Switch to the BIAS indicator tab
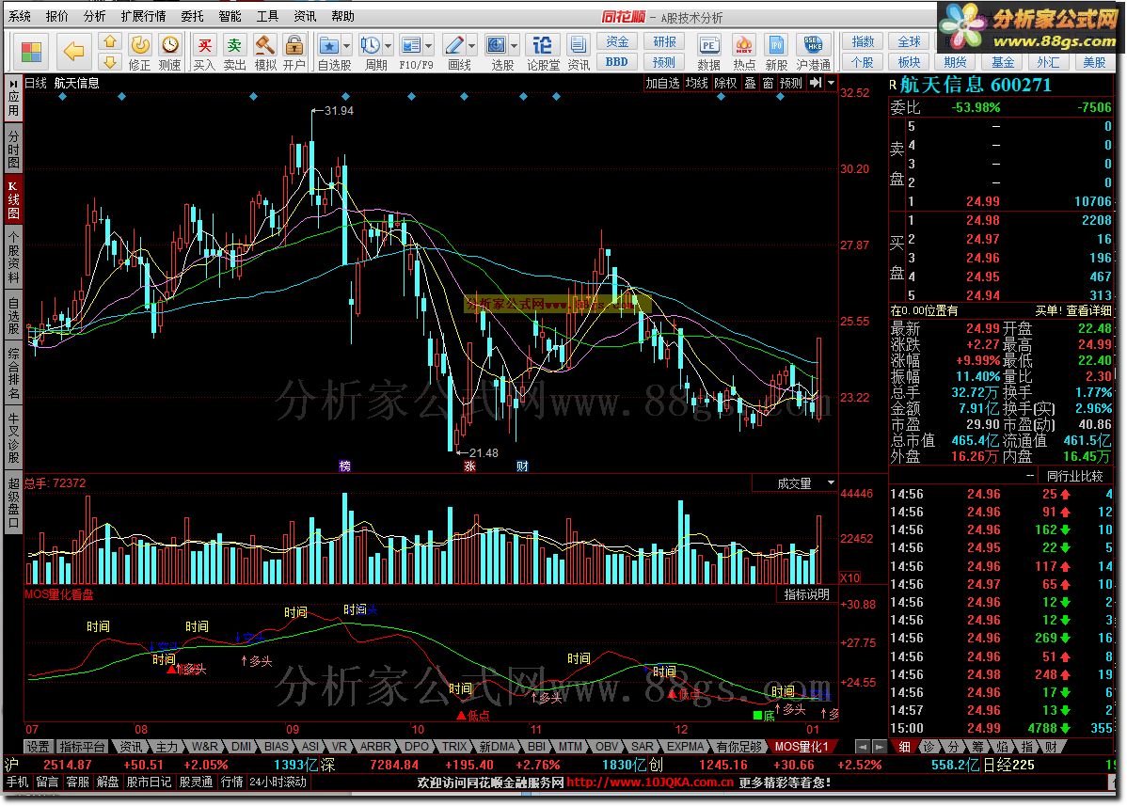Screen dimensions: 1127x806 tap(276, 747)
